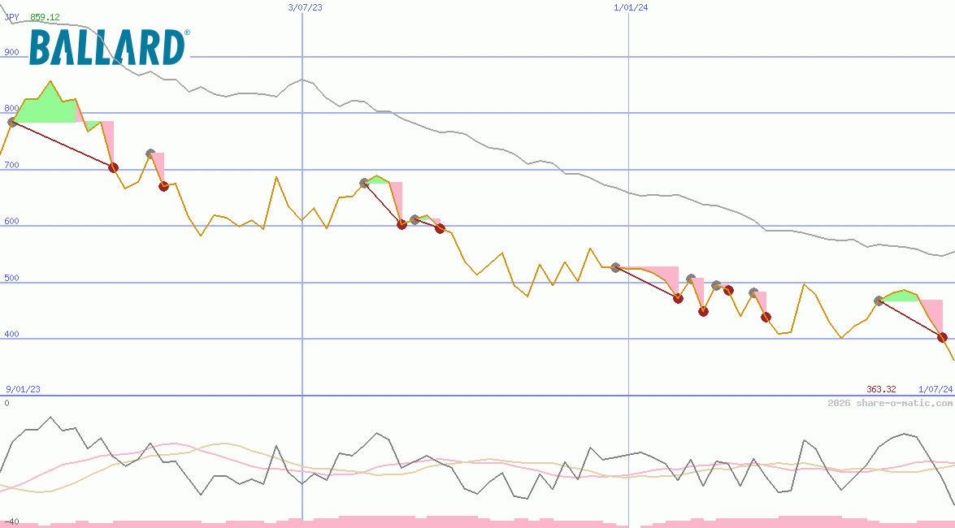
Task: Click the -40 oscillator axis label
Action: tap(11, 521)
